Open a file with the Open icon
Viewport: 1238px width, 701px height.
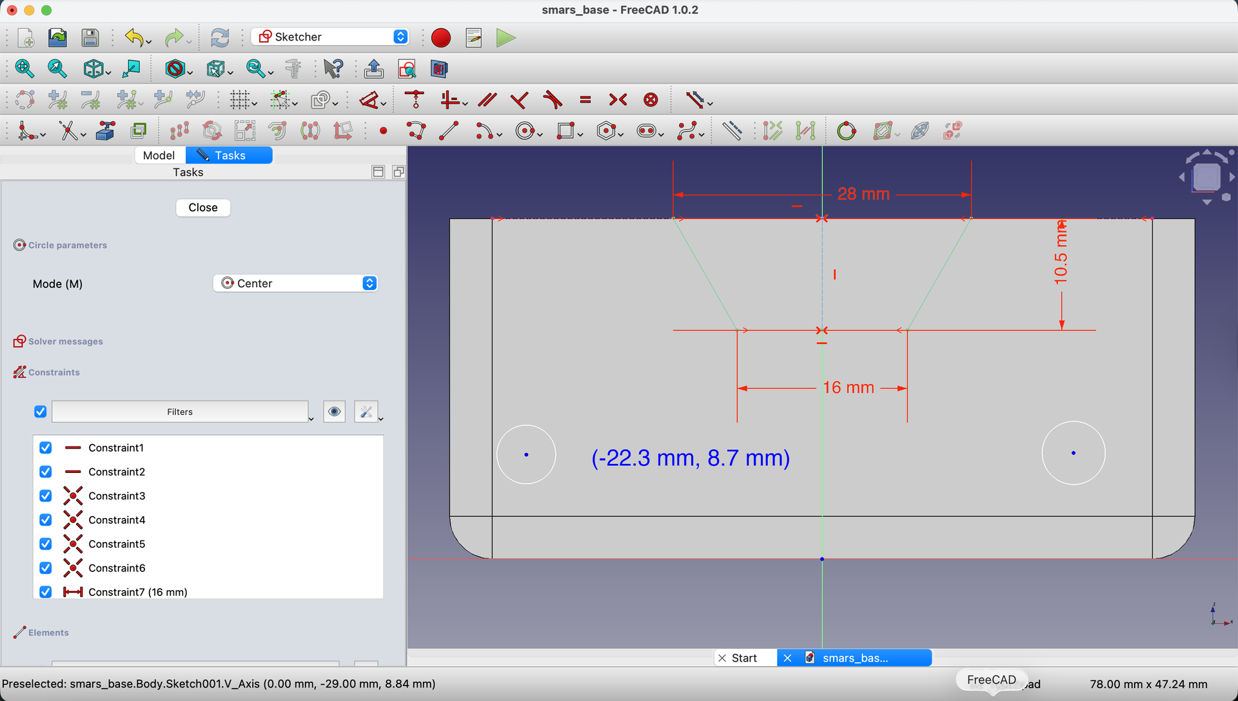tap(57, 37)
